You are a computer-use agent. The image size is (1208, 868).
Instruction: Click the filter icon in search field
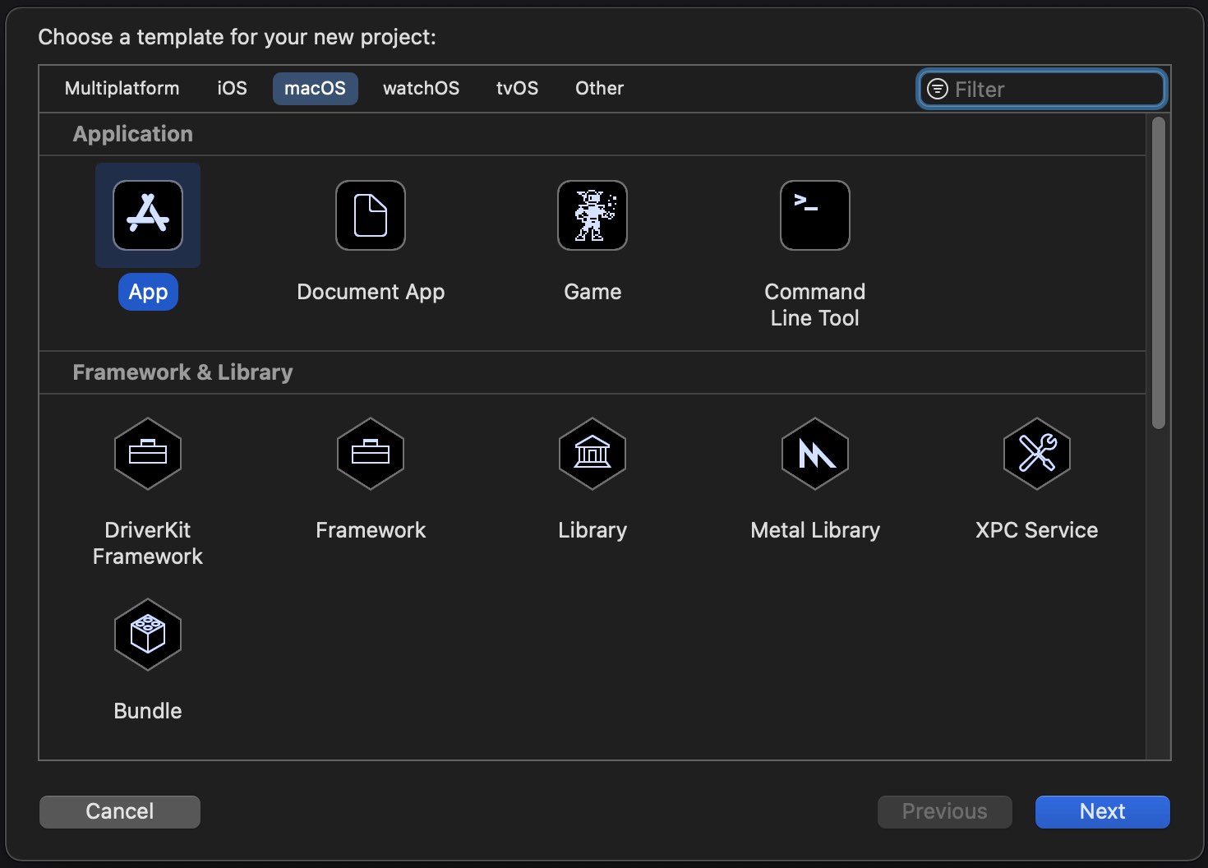coord(937,89)
